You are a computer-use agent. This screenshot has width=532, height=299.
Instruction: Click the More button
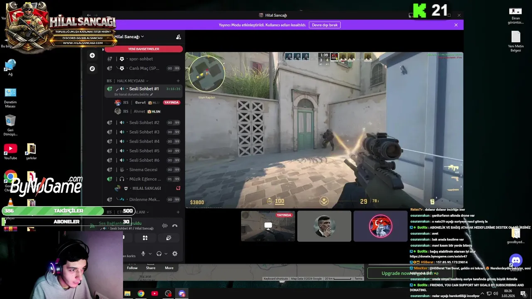tap(169, 268)
